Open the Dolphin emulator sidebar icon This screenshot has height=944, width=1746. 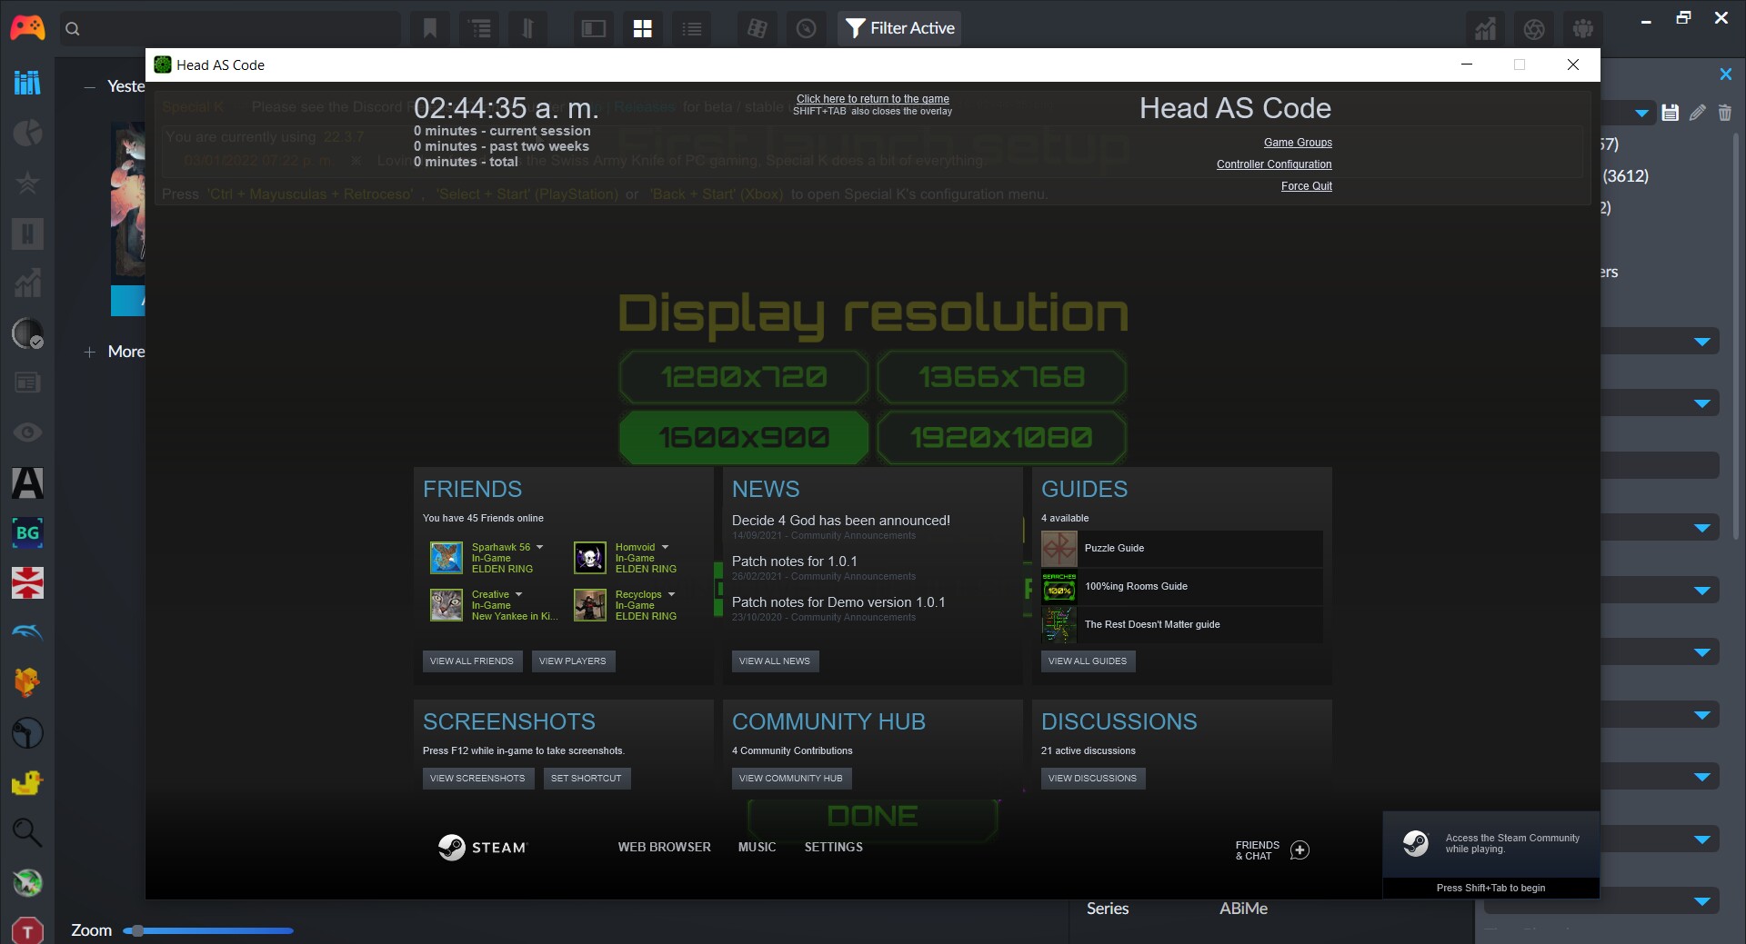27,632
